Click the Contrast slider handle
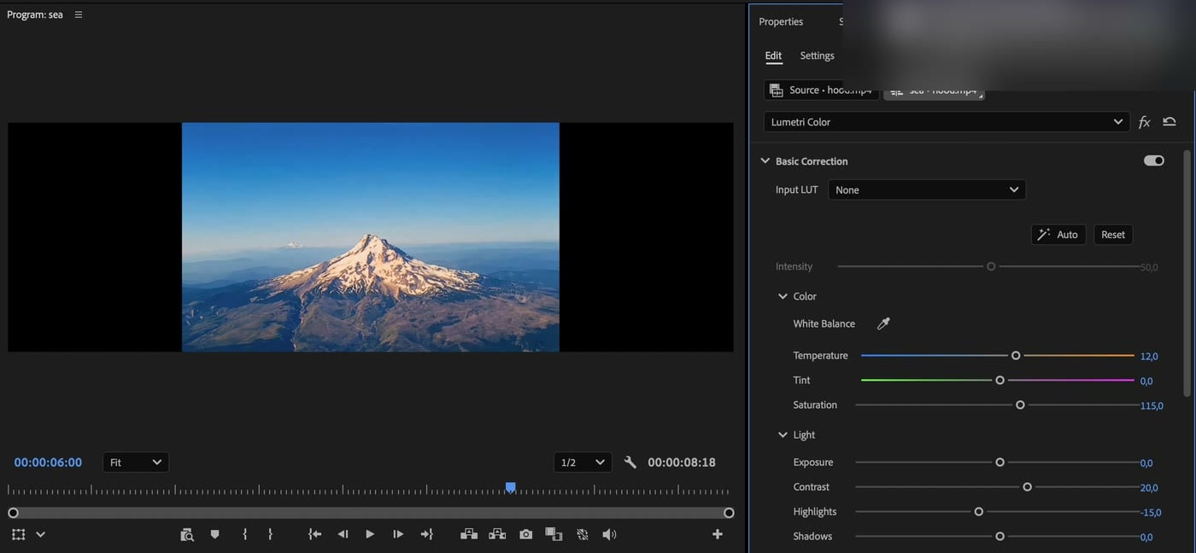1196x553 pixels. pos(1027,487)
